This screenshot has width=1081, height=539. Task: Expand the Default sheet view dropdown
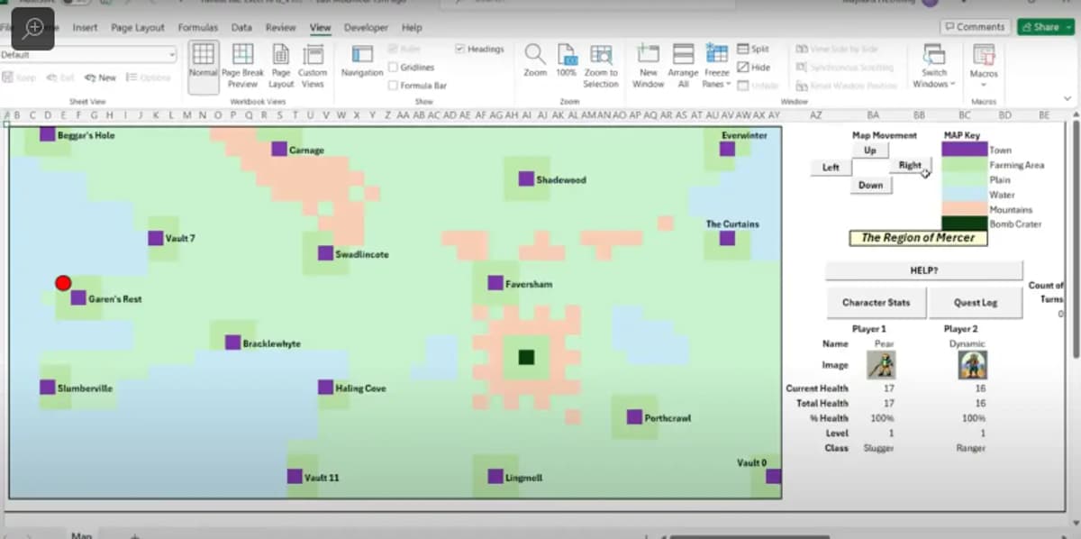pos(171,55)
